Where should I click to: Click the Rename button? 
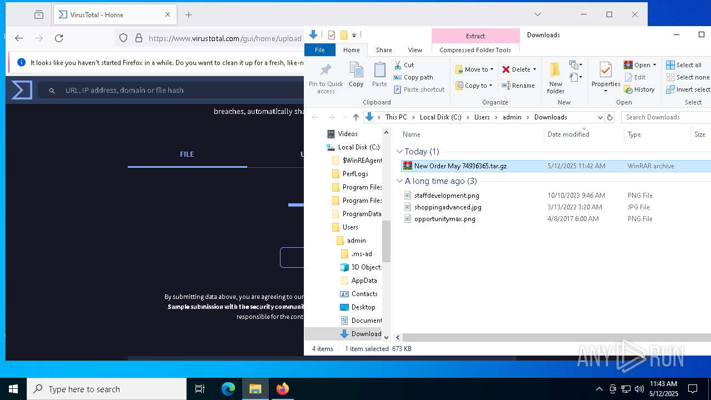point(518,86)
